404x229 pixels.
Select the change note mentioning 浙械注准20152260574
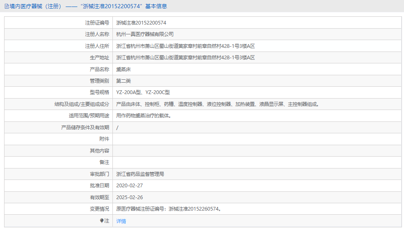(169, 209)
